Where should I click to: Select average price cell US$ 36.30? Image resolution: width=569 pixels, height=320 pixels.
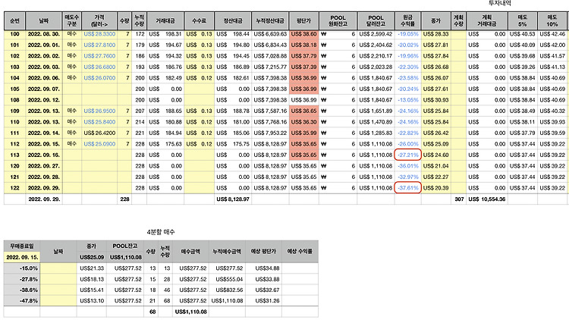[303, 122]
